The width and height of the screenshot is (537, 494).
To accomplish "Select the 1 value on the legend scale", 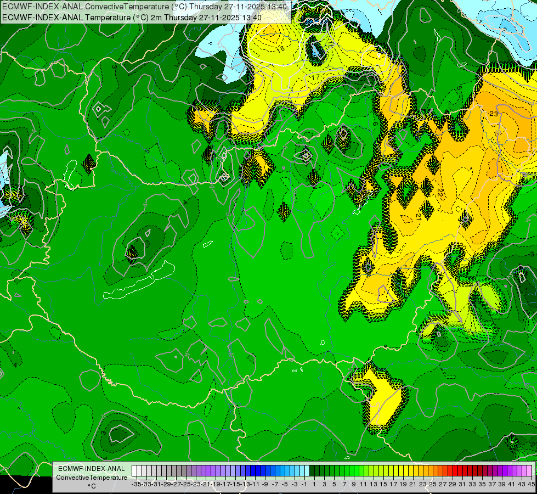I will point(314,484).
